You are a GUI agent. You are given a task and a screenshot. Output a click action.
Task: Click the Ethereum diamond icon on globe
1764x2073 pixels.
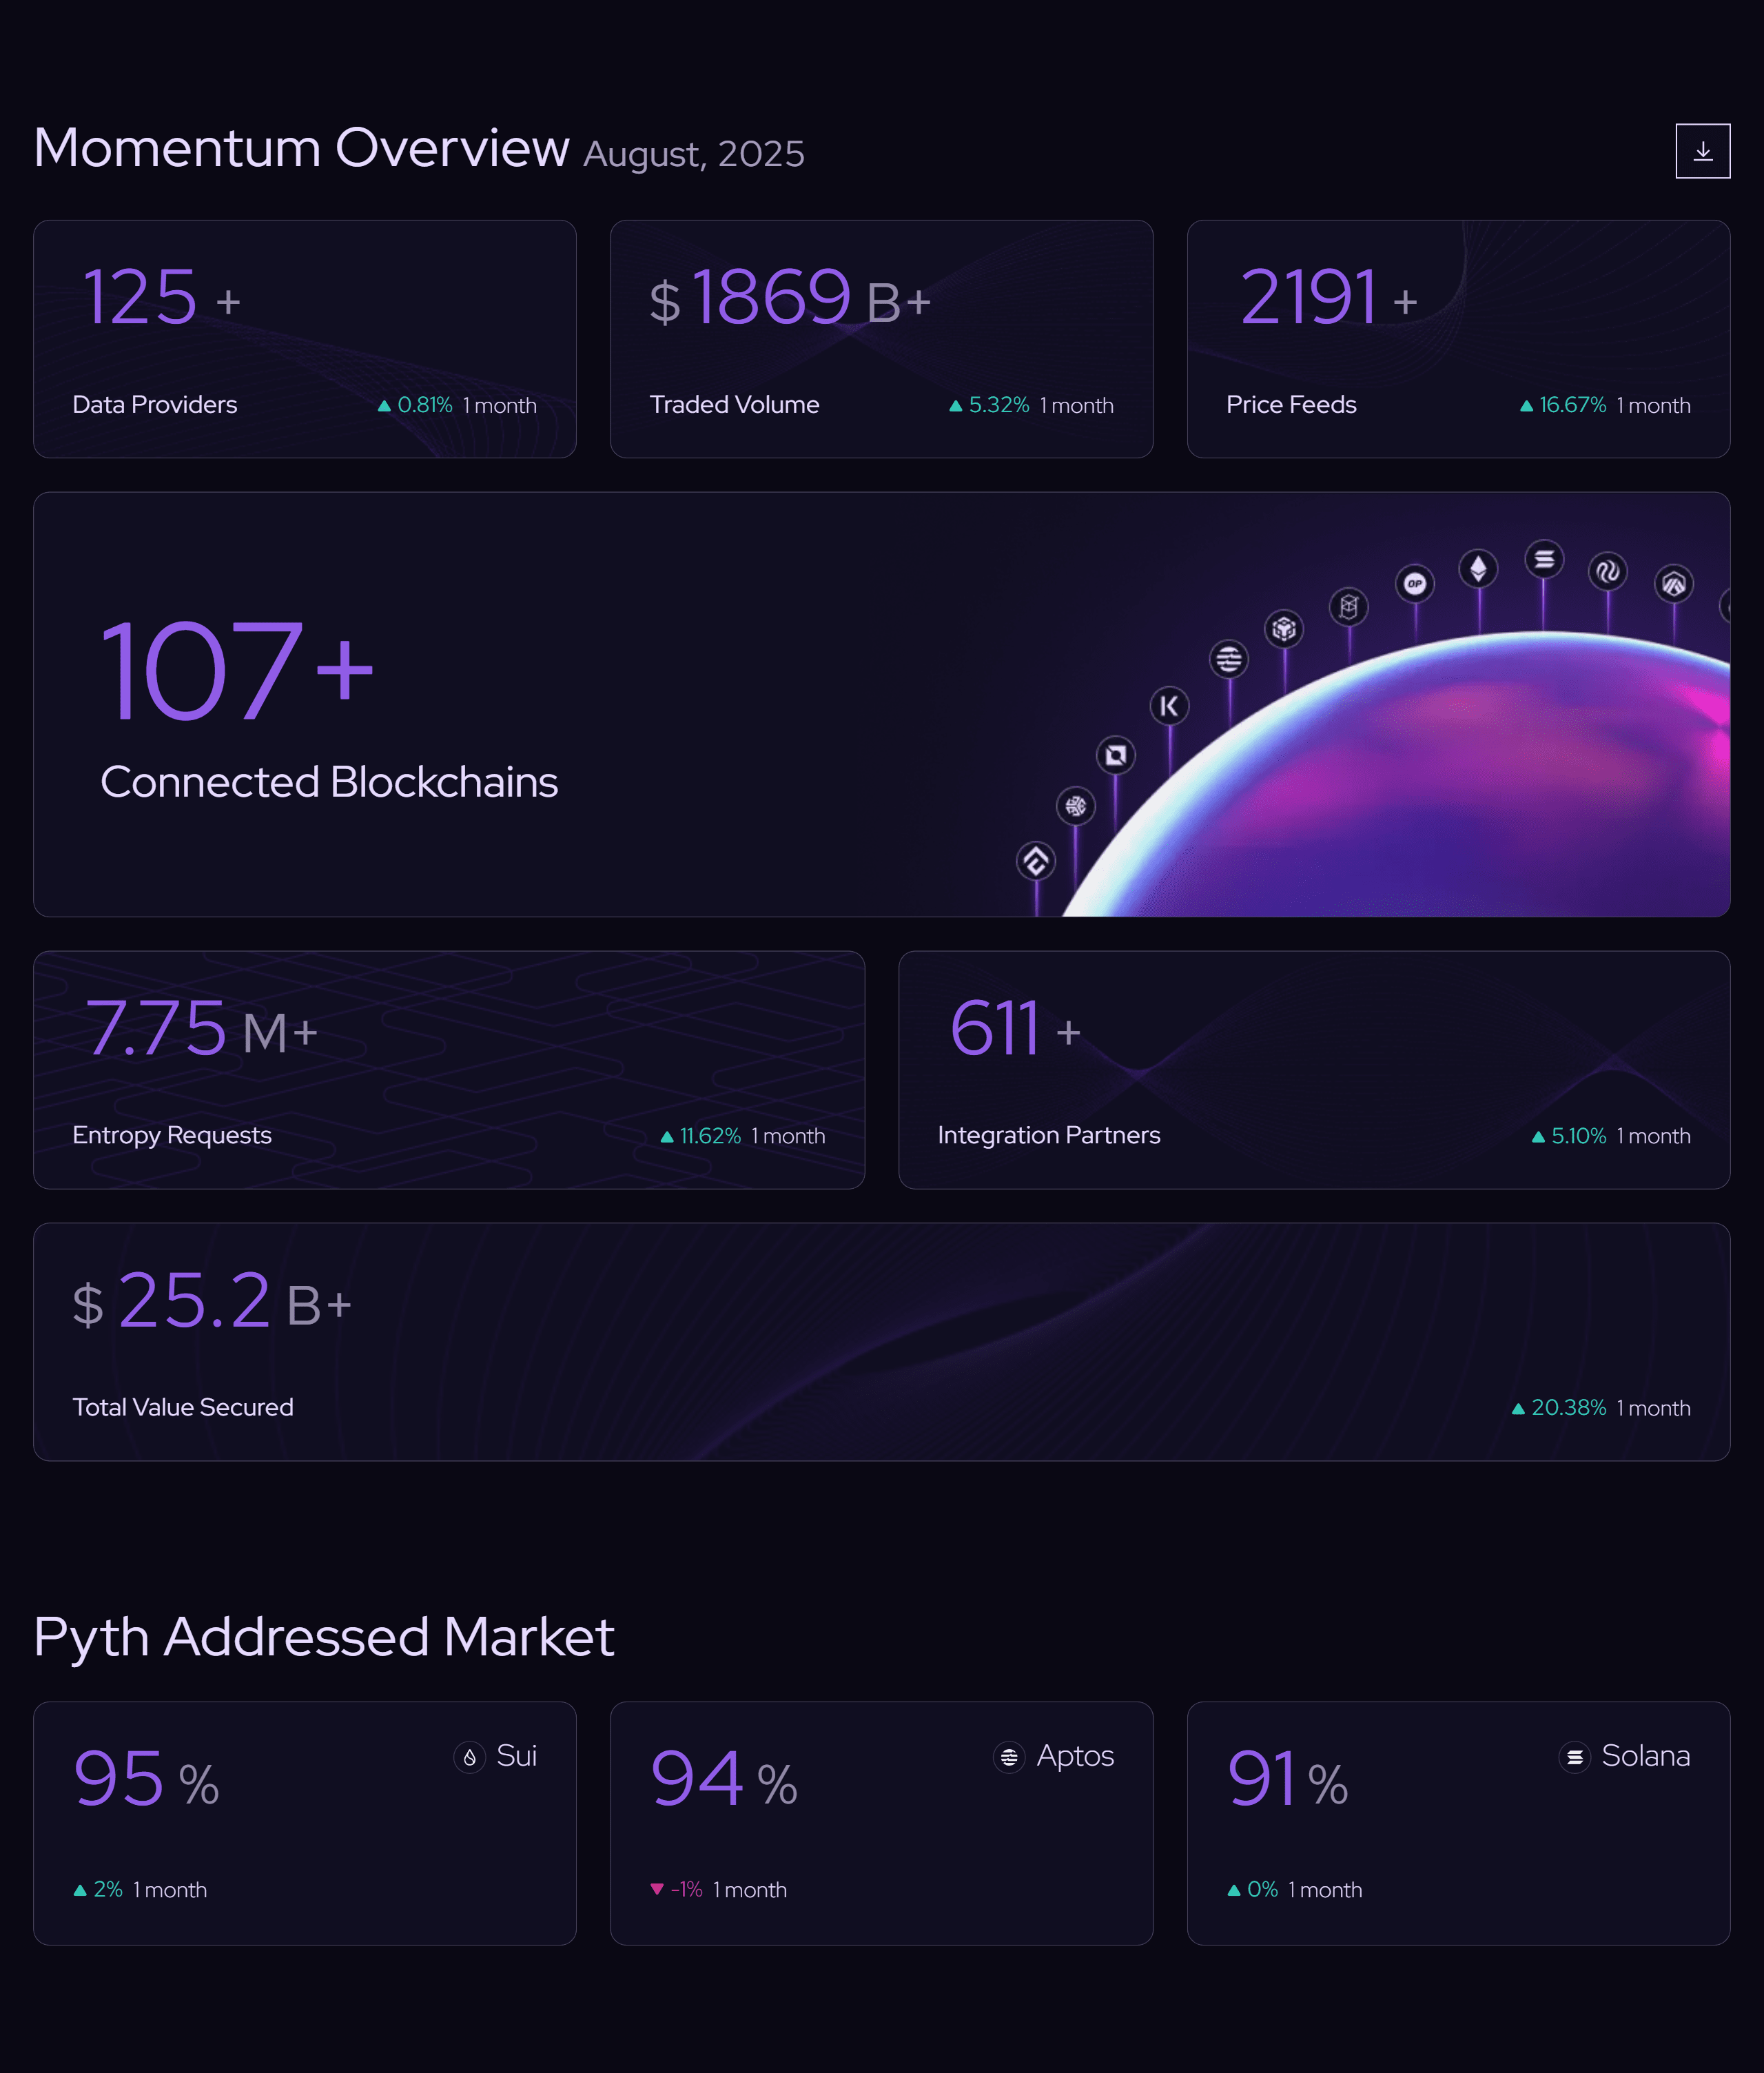(x=1478, y=569)
